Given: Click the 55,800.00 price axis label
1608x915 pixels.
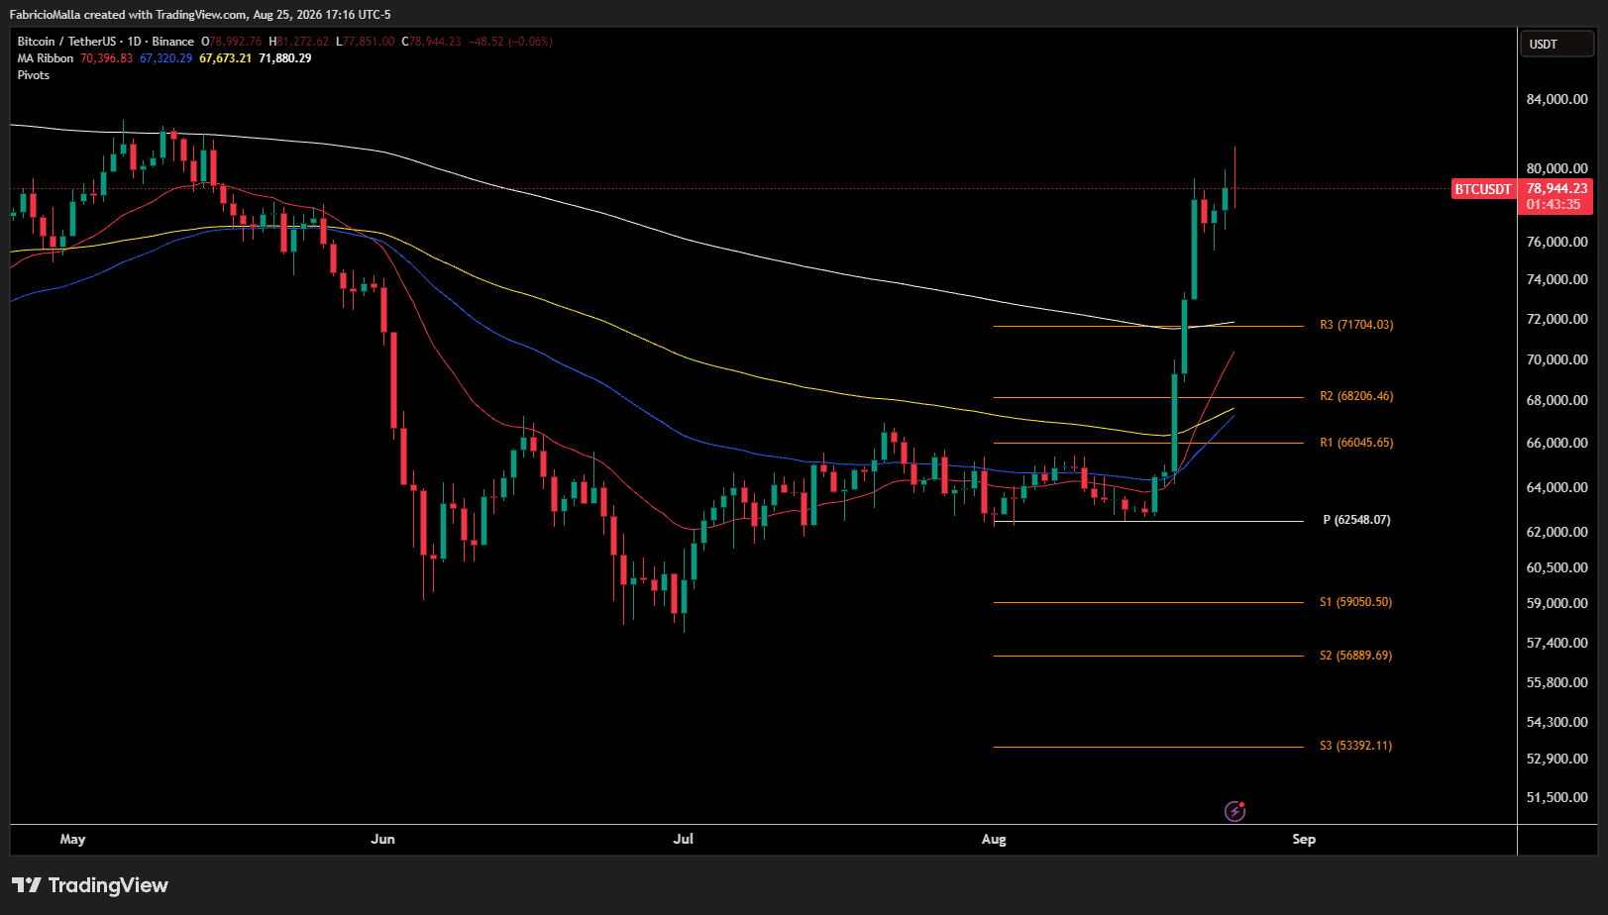Looking at the screenshot, I should pyautogui.click(x=1556, y=682).
